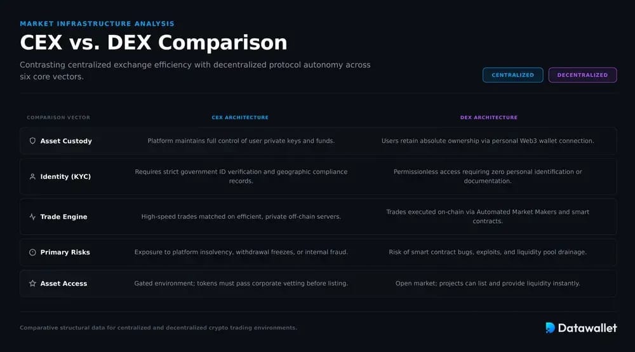This screenshot has height=352, width=635.
Task: Click the DEX ARCHITECTURE column header
Action: pyautogui.click(x=489, y=117)
